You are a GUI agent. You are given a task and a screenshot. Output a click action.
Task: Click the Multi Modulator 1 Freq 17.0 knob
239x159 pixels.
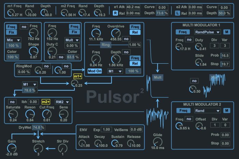[179, 47]
